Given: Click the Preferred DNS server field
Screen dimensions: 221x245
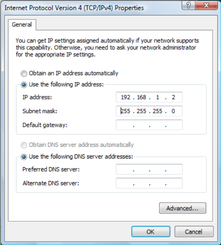Looking at the screenshot, I should (149, 170).
